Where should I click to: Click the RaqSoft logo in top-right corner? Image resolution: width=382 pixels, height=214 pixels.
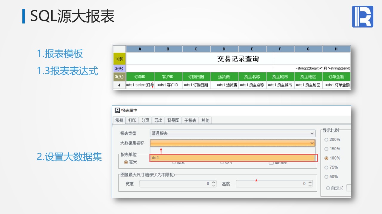point(363,17)
